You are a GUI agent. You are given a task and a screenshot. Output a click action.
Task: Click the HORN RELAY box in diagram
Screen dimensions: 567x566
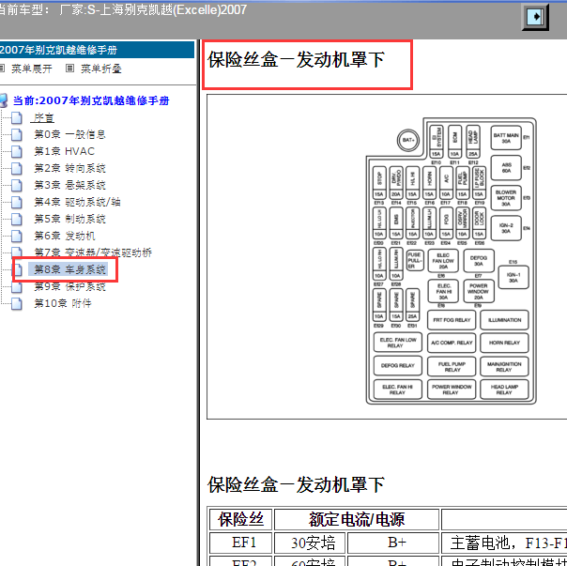[x=504, y=343]
